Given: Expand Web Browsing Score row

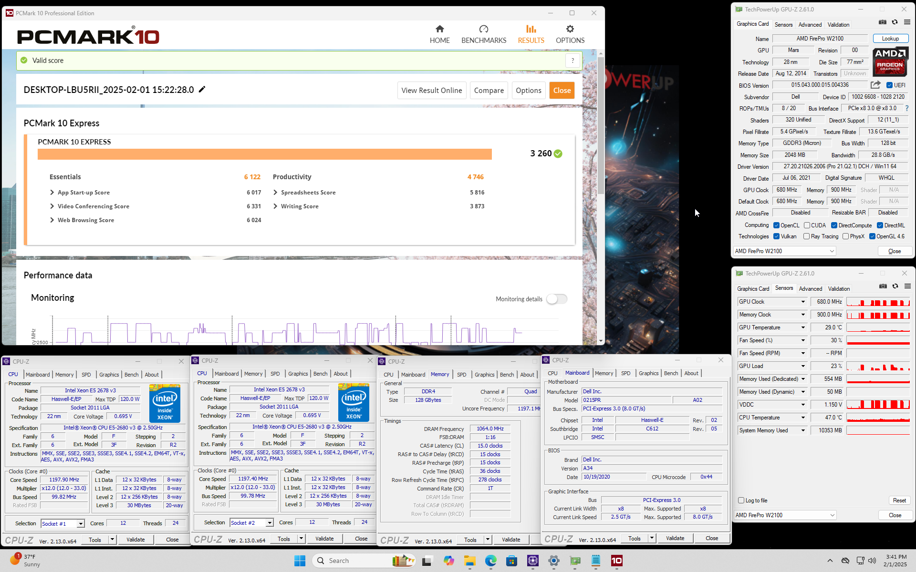Looking at the screenshot, I should (52, 220).
